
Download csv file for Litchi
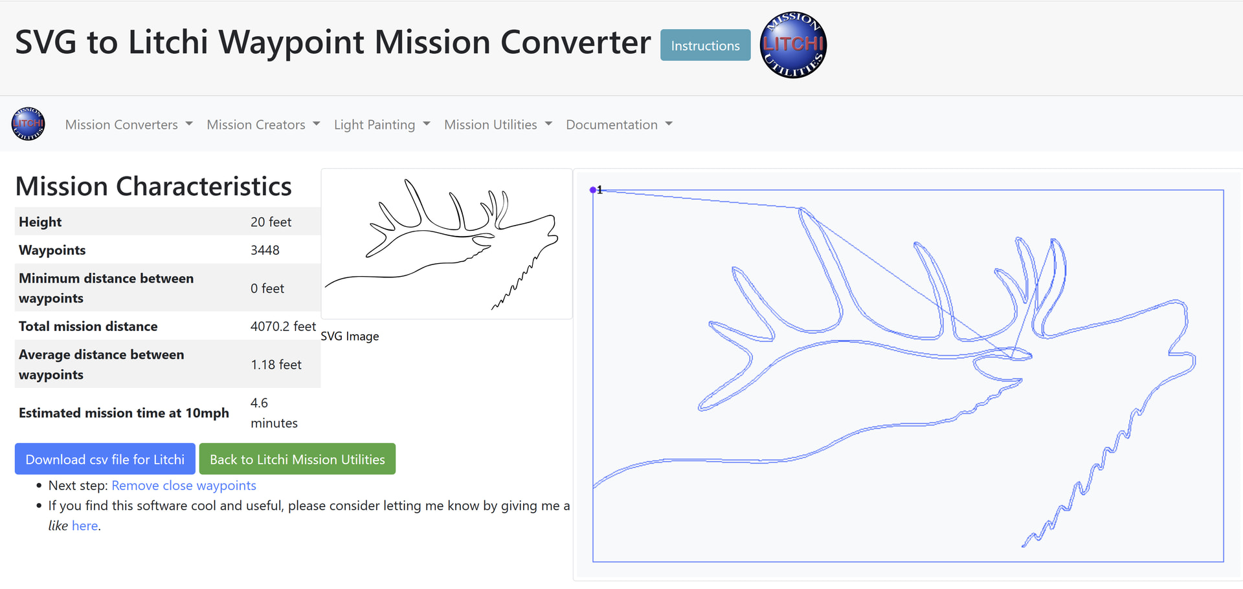click(105, 459)
